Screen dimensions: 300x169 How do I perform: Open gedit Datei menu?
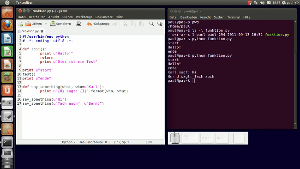point(22,17)
